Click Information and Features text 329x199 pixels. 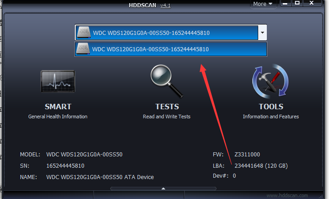[x=270, y=116]
